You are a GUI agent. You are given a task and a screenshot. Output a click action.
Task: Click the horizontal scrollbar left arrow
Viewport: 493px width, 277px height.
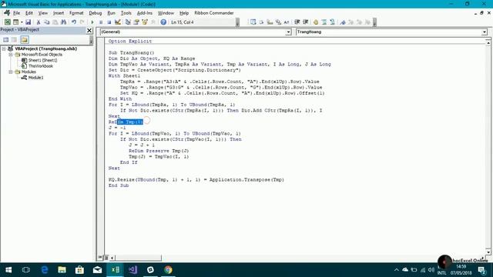tap(112, 258)
